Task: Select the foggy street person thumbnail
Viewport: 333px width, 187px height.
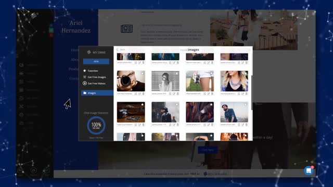Action: click(165, 112)
